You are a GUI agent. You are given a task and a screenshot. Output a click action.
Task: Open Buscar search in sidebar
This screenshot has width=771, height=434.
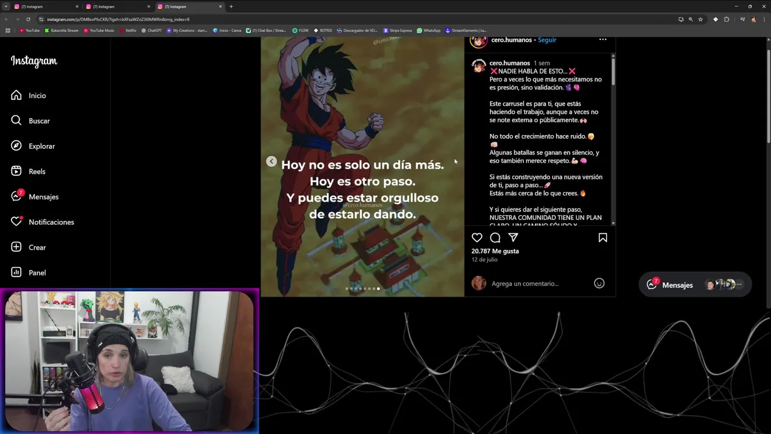(x=30, y=121)
